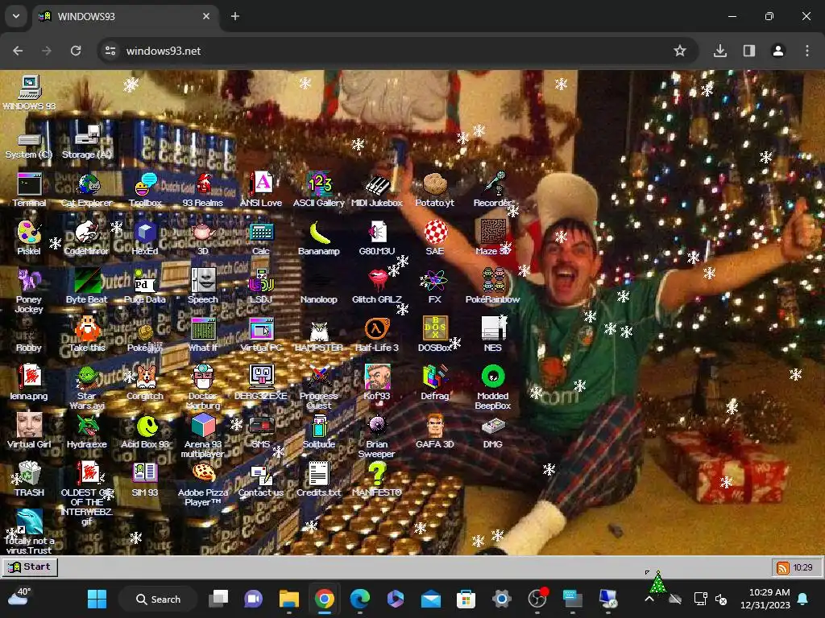Open Adobe Pizza Player icon
Viewport: 825px width, 618px height.
tap(203, 484)
